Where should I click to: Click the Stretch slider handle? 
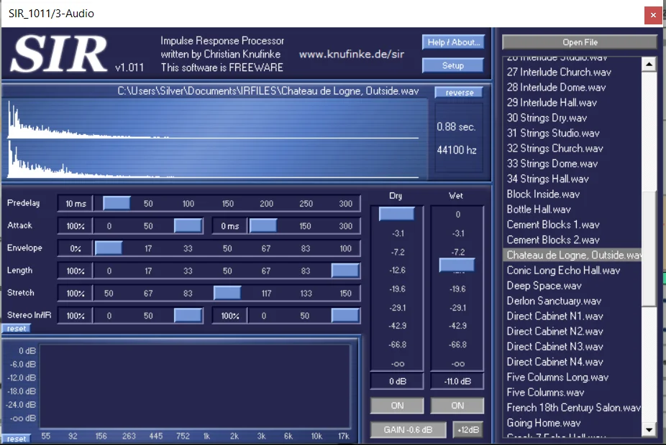(x=227, y=294)
